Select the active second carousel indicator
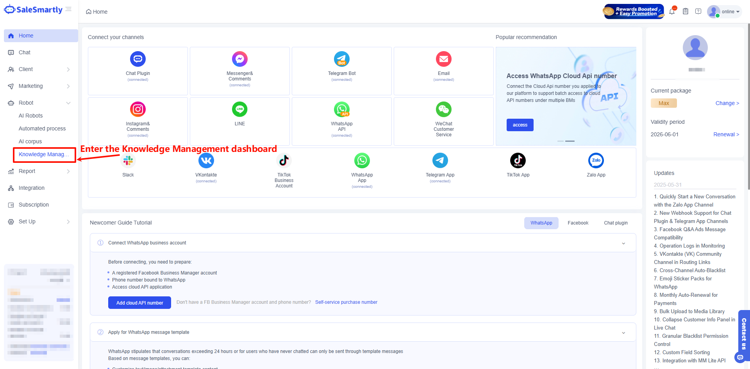This screenshot has width=750, height=369. coord(570,141)
